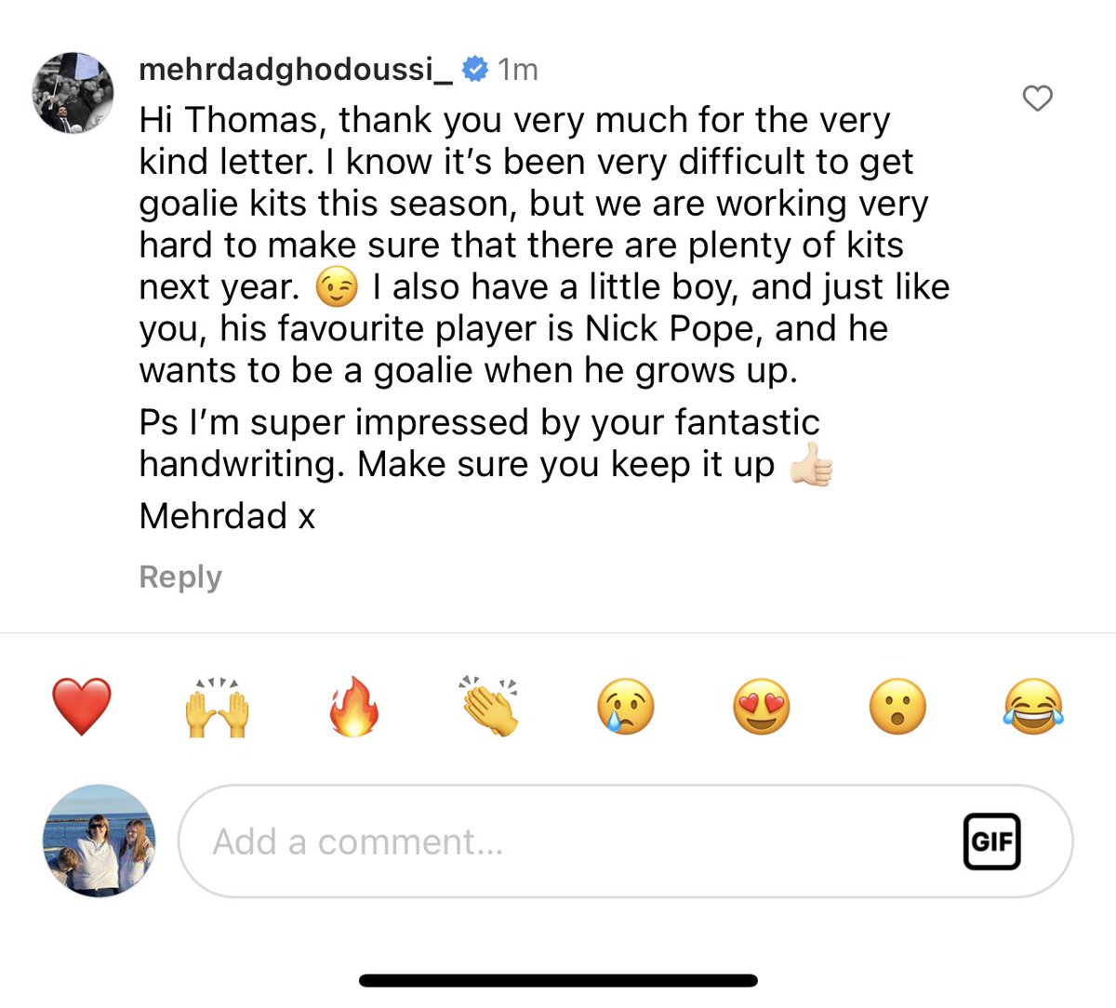View commenter's profile picture
This screenshot has height=1008, width=1116.
pos(73,93)
